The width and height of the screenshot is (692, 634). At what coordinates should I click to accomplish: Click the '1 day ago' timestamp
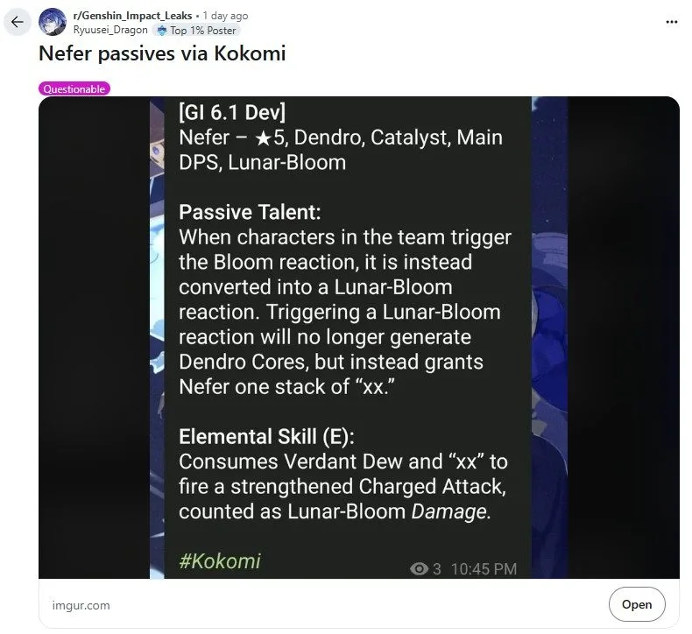tap(225, 16)
